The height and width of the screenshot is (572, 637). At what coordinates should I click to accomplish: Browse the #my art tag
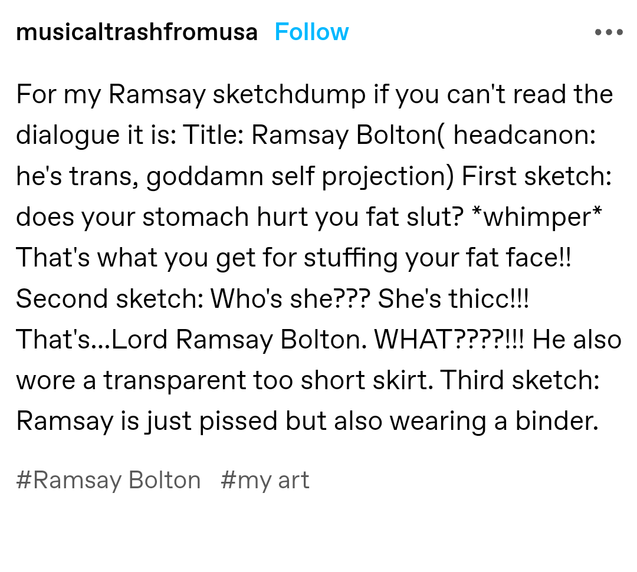point(265,480)
